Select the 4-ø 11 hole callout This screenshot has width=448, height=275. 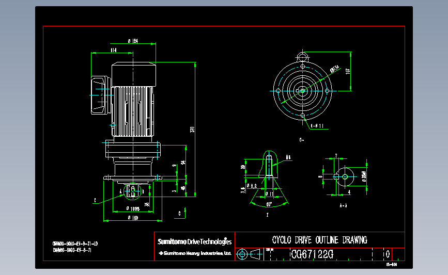coord(317,126)
